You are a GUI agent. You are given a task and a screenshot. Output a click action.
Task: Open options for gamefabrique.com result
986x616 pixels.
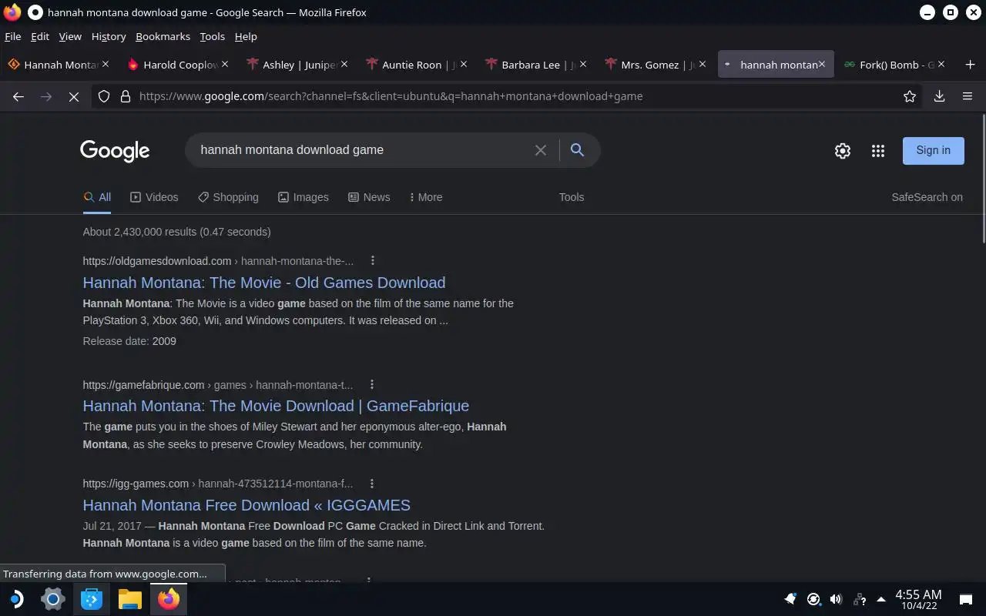pos(372,384)
